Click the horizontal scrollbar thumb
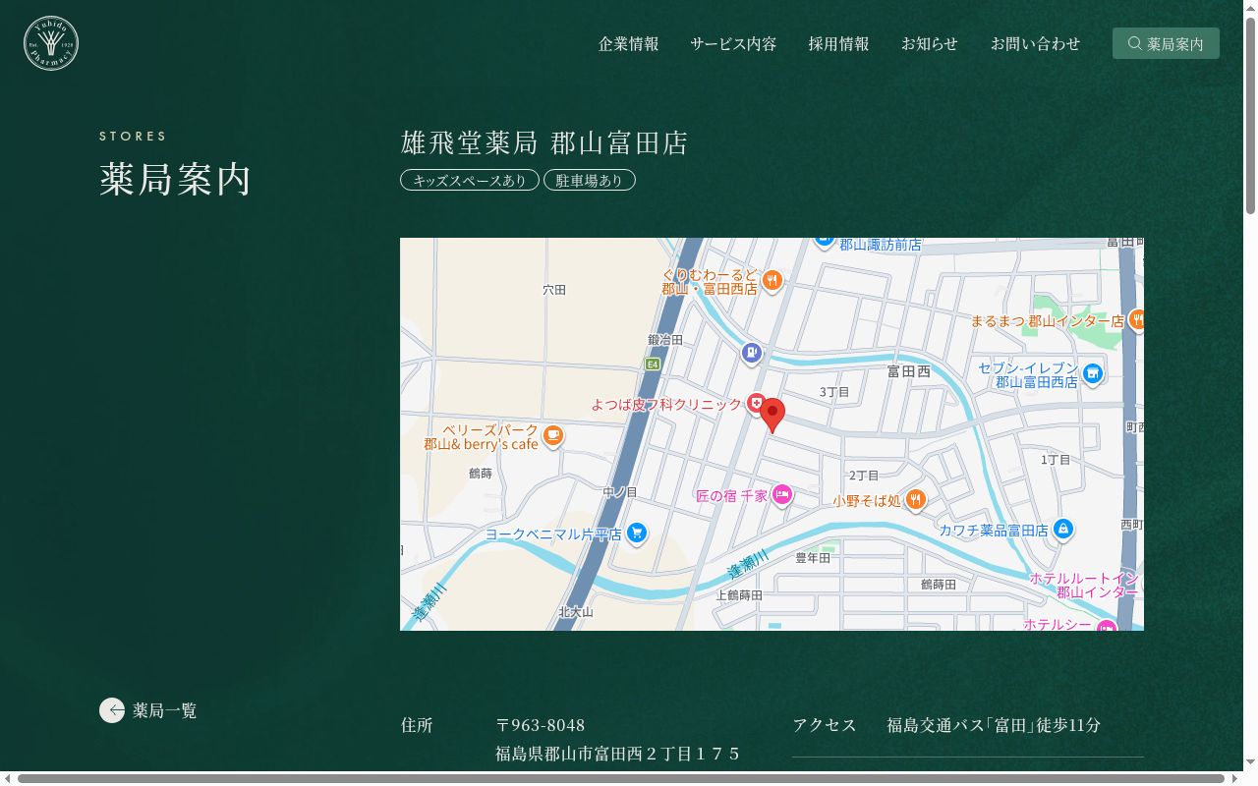This screenshot has height=786, width=1258. pyautogui.click(x=621, y=778)
